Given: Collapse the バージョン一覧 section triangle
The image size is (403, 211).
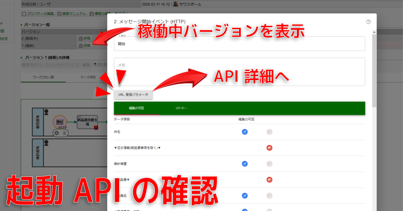Looking at the screenshot, I should click(x=22, y=25).
